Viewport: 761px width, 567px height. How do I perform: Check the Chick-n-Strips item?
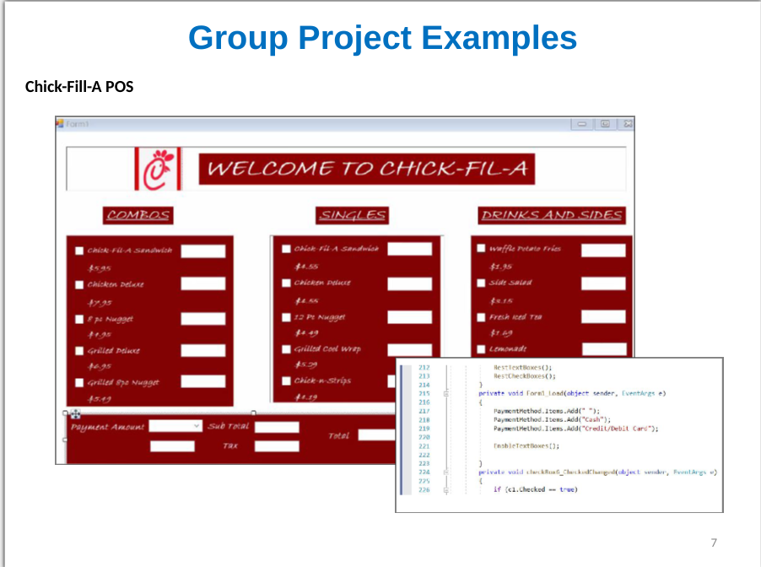coord(286,380)
